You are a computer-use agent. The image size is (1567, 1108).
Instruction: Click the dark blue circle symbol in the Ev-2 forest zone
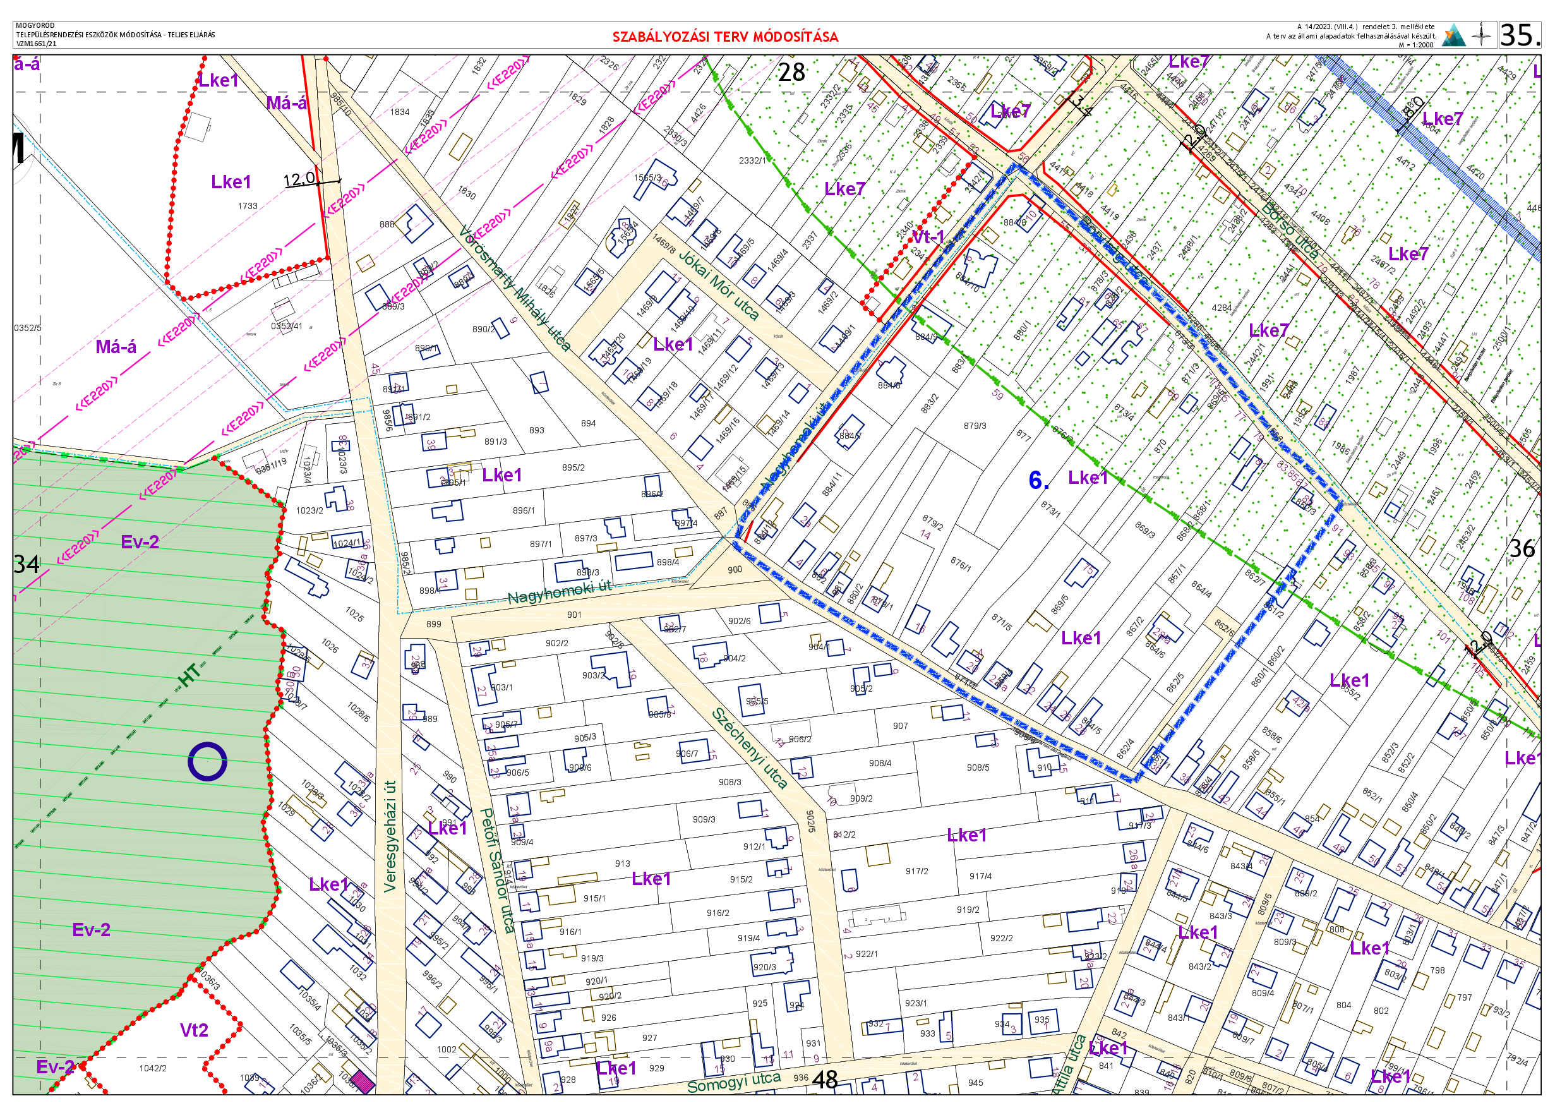pos(207,761)
